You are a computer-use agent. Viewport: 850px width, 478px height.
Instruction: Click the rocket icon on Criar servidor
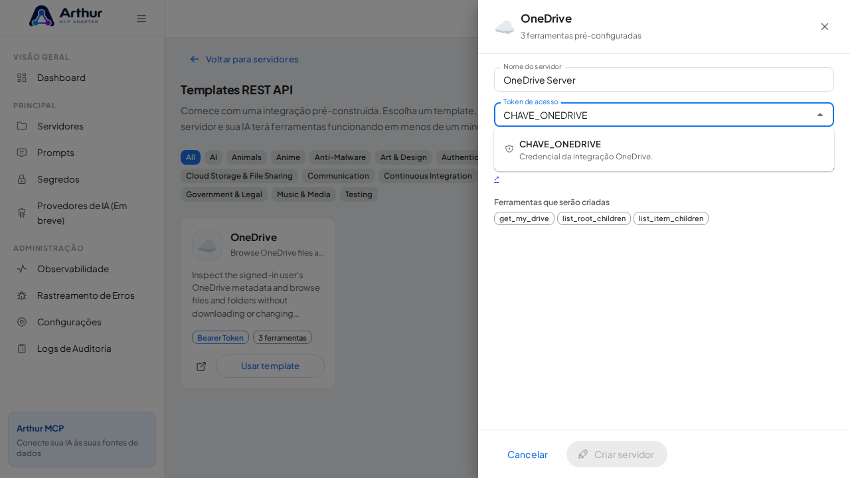(583, 454)
